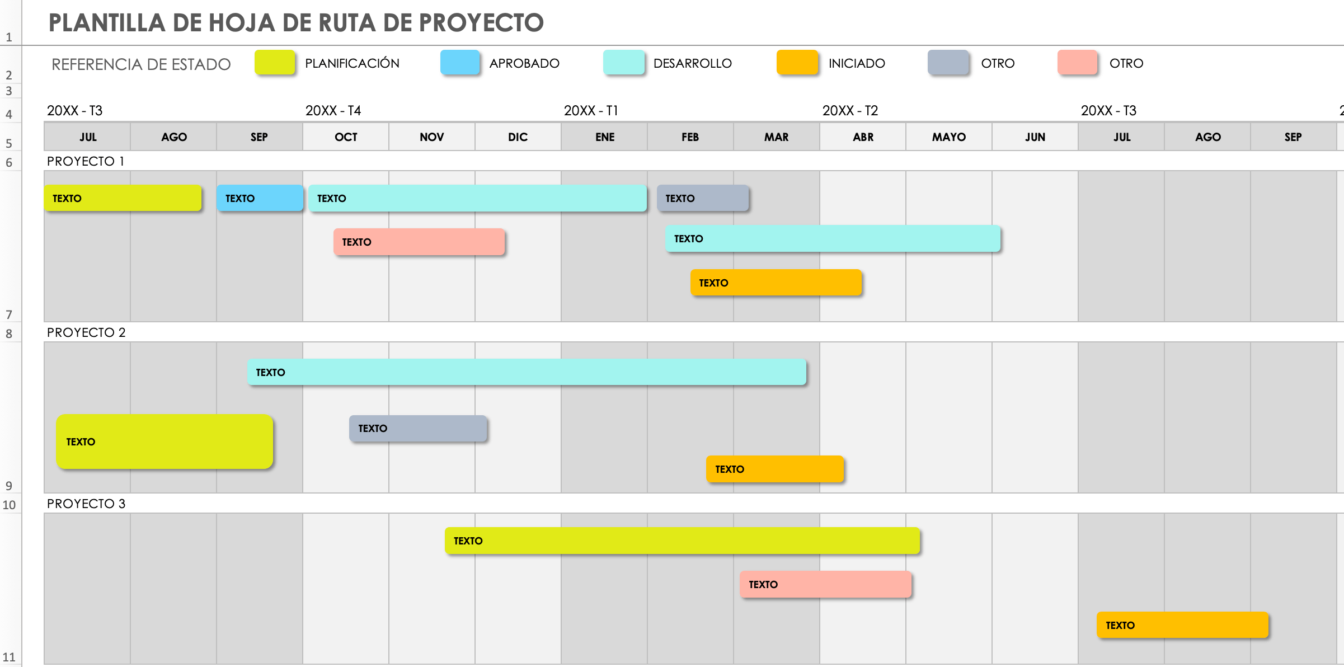The height and width of the screenshot is (667, 1344).
Task: Select the FEB month header cell
Action: click(x=690, y=137)
